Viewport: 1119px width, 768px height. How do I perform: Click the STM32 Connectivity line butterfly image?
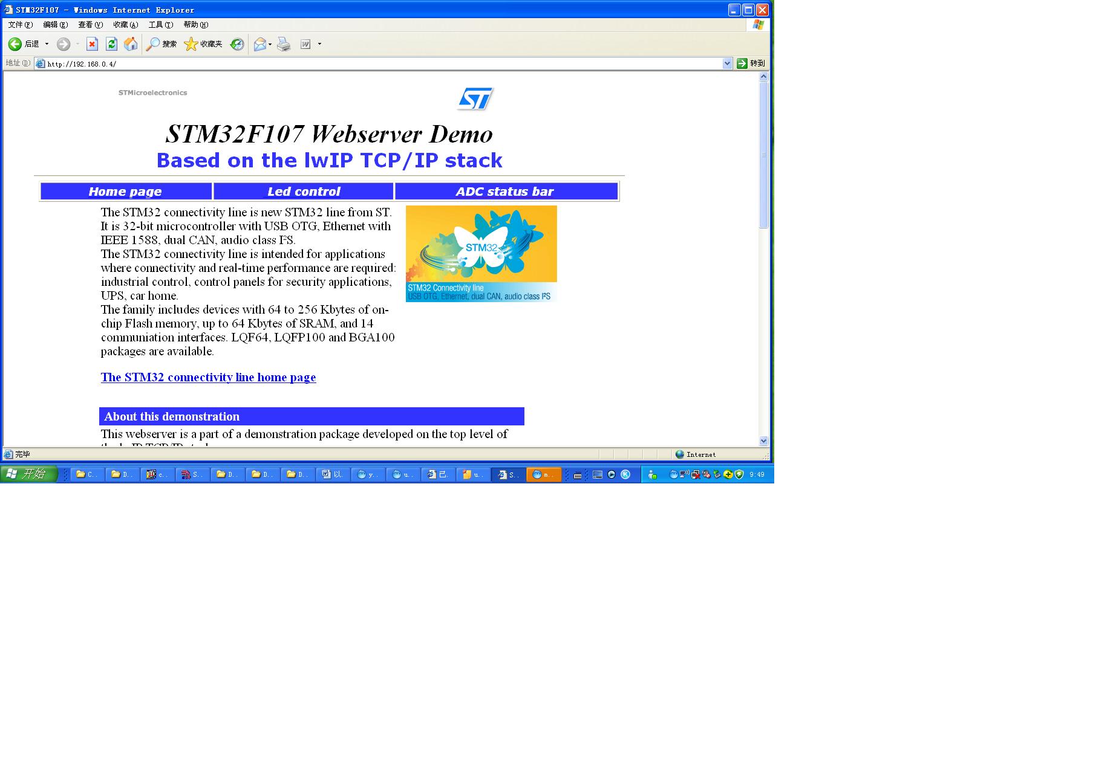pyautogui.click(x=481, y=254)
